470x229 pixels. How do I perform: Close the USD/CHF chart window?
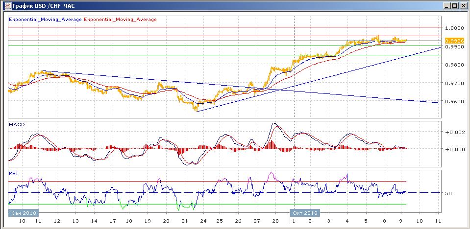coord(463,6)
